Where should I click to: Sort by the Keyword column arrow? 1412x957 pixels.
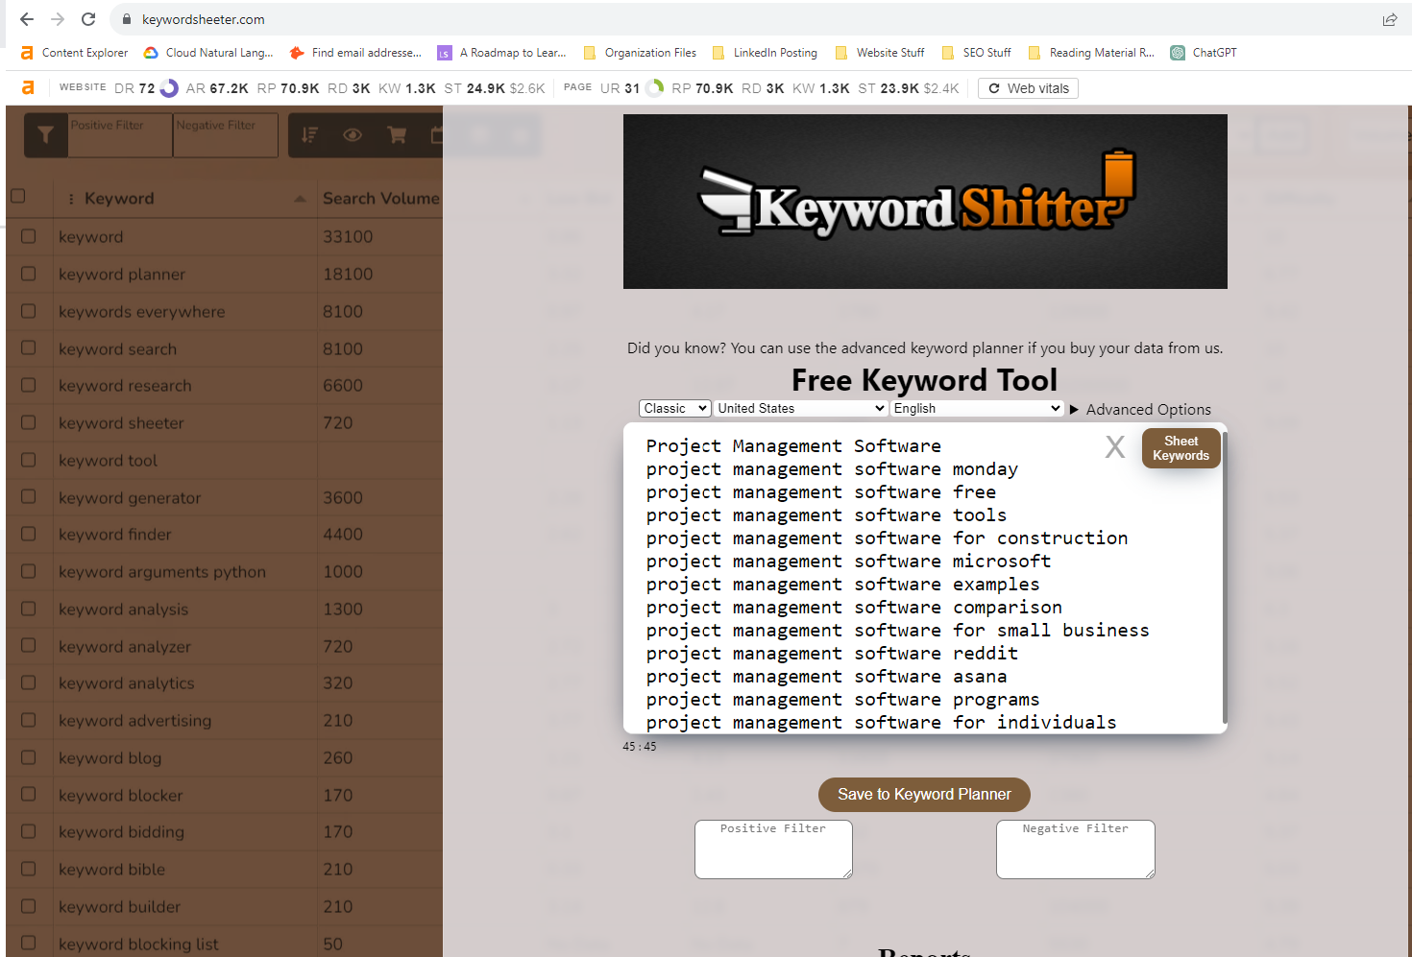coord(300,199)
